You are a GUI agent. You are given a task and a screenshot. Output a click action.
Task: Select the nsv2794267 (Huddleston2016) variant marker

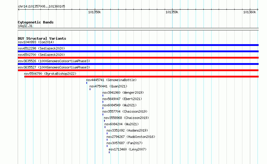107,140
